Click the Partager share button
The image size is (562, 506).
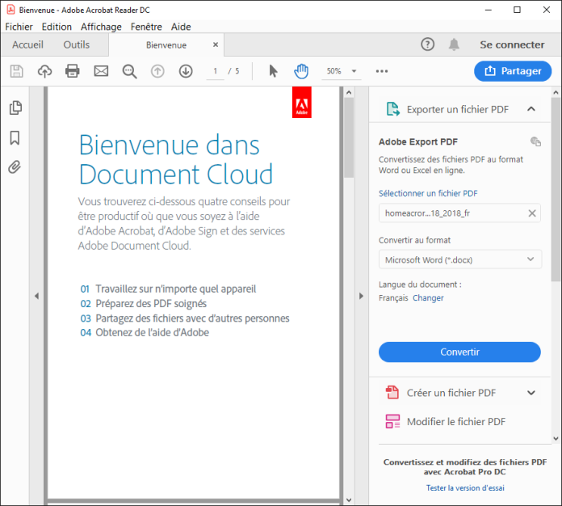click(x=513, y=71)
